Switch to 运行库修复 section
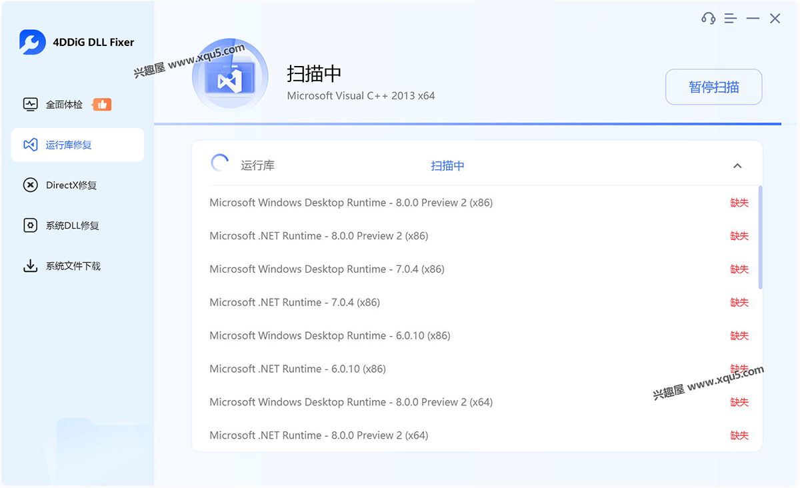Screen dimensions: 800x488 pos(77,145)
